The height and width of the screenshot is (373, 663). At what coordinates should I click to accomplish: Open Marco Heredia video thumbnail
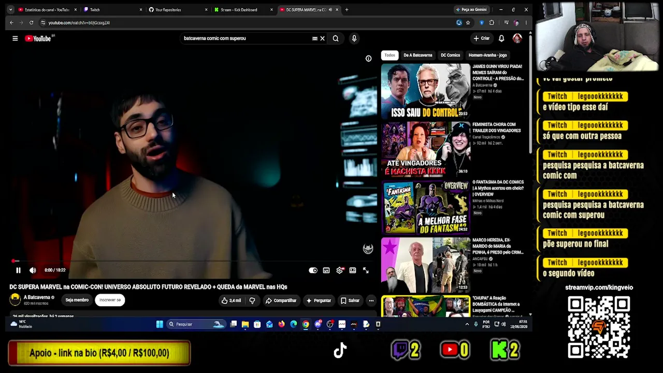coord(425,265)
